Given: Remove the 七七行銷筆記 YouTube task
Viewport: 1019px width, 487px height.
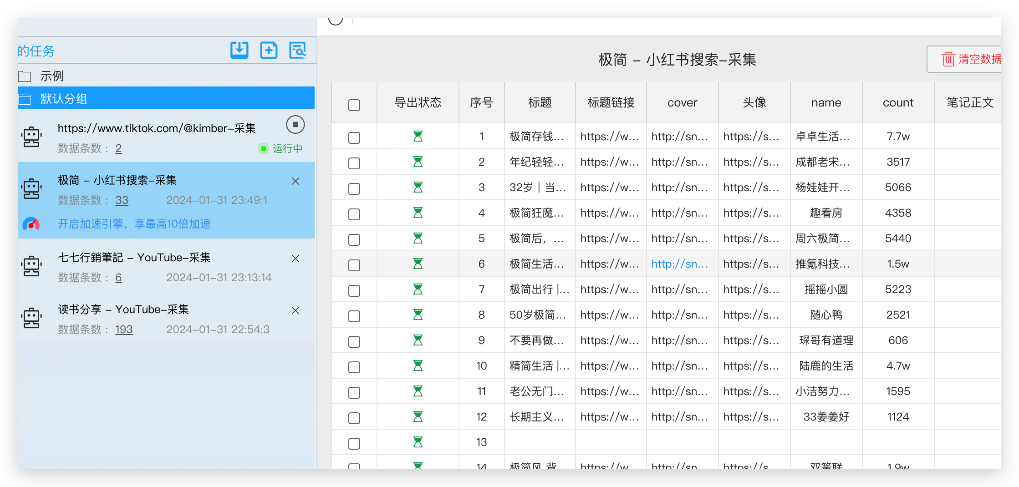Looking at the screenshot, I should 296,259.
